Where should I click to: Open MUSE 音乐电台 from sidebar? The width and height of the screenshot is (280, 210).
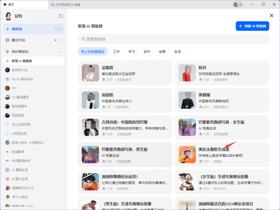click(x=34, y=79)
